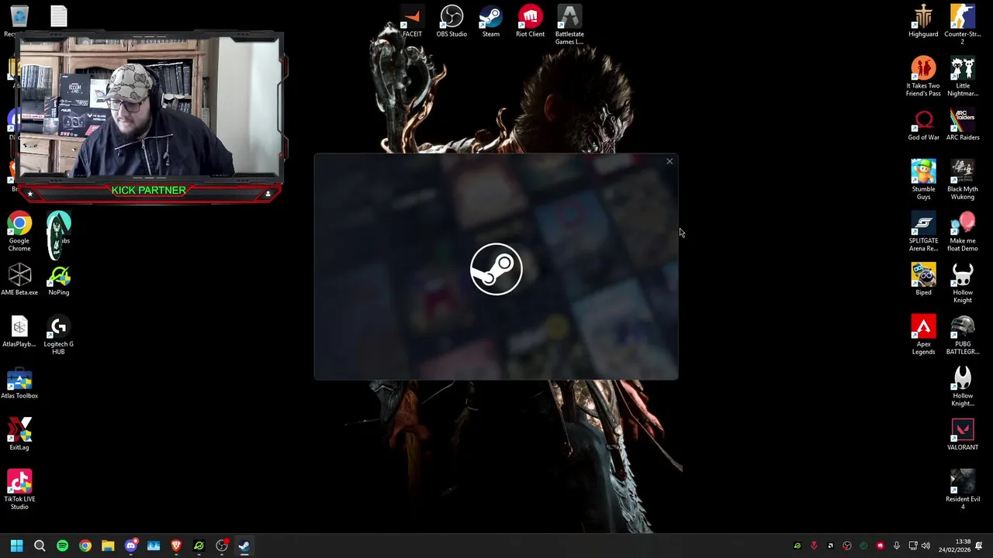Select the Resident Evil 4 icon
Viewport: 993px width, 558px height.
click(963, 490)
